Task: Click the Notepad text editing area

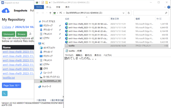Action: 117,82
